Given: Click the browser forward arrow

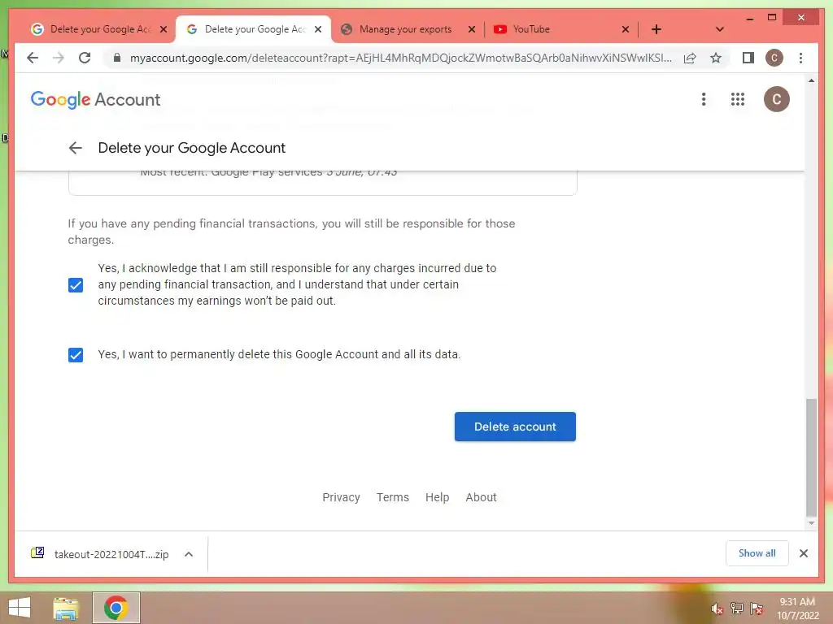Looking at the screenshot, I should click(59, 58).
